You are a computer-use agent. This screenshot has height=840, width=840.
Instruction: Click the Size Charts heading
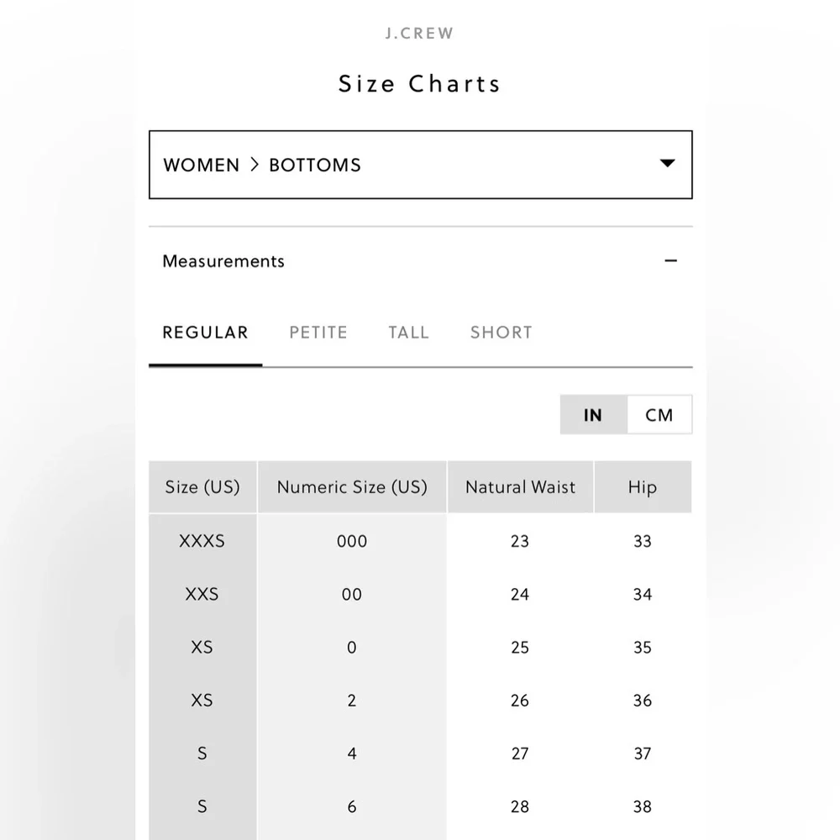419,84
